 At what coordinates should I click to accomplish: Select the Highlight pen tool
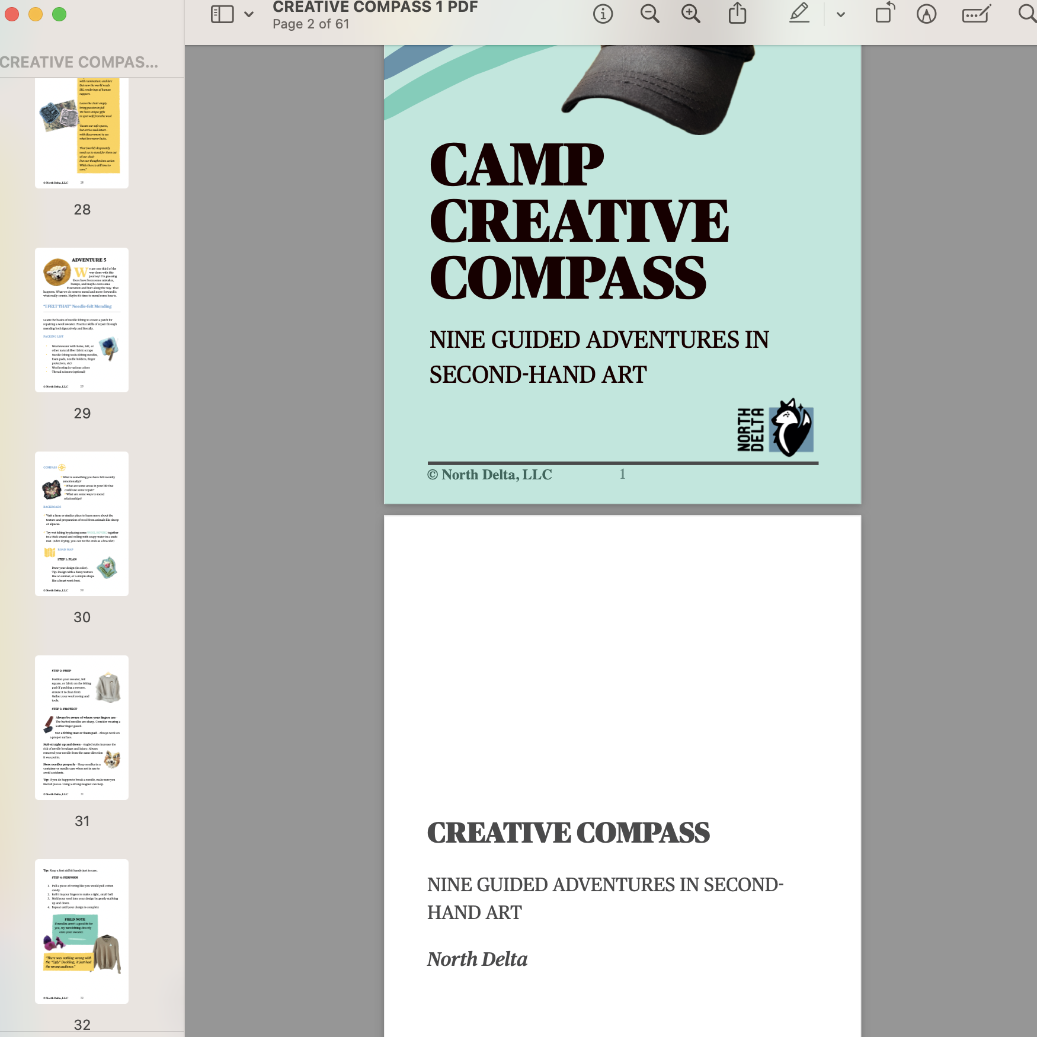click(799, 13)
